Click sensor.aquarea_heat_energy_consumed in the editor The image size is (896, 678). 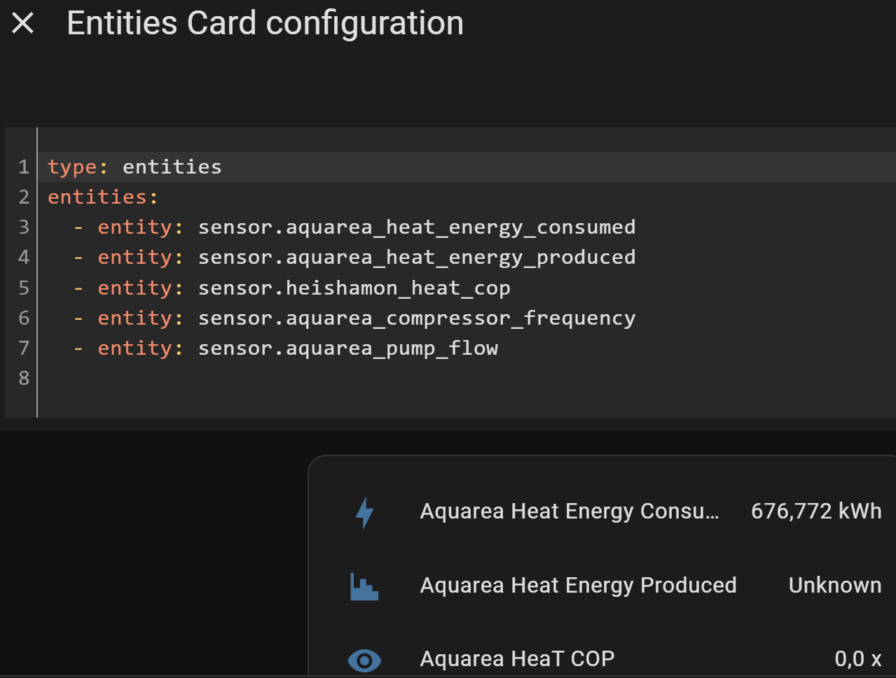tap(416, 227)
